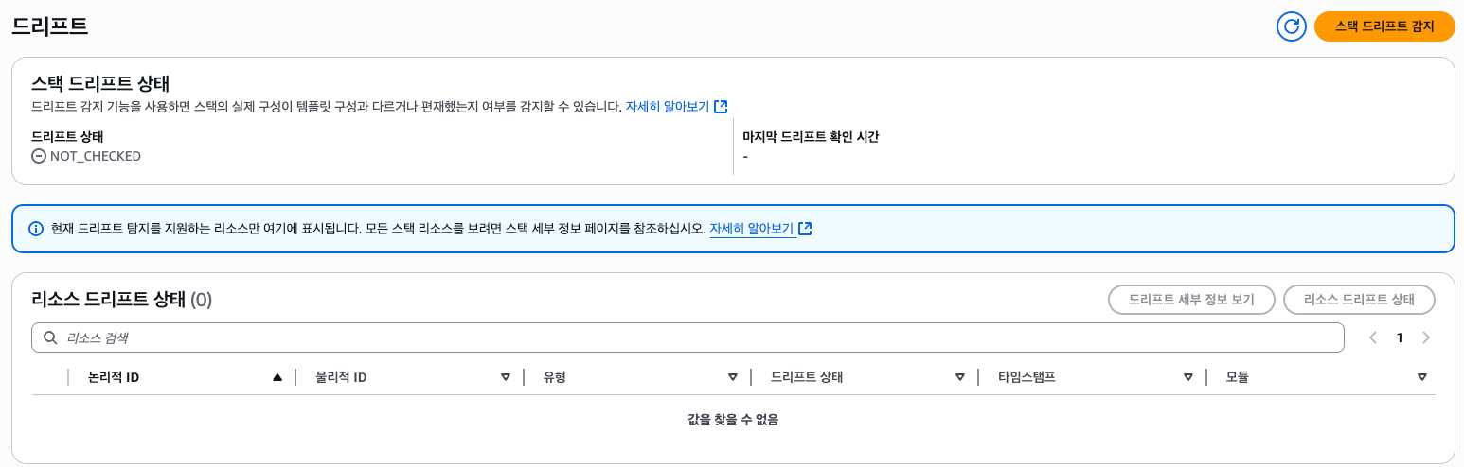
Task: Open 자세히 알아보기 link in stack drift status
Action: 668,107
